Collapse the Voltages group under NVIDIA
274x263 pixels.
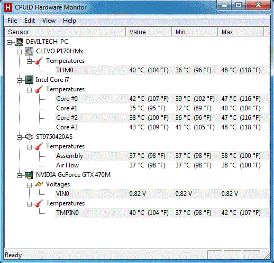point(29,185)
